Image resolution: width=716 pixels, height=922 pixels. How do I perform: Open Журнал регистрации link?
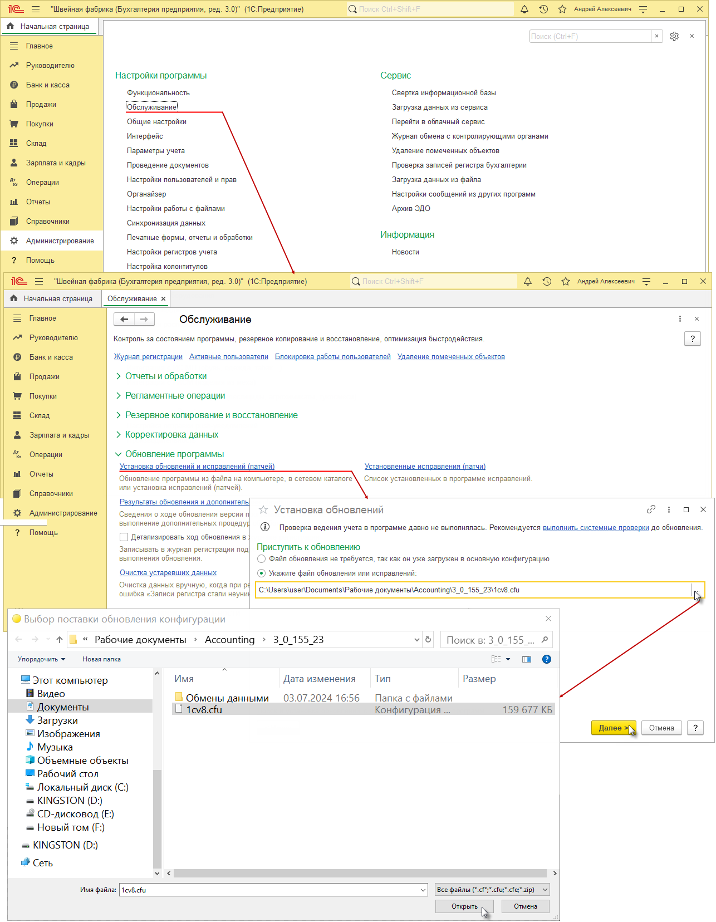(x=148, y=356)
